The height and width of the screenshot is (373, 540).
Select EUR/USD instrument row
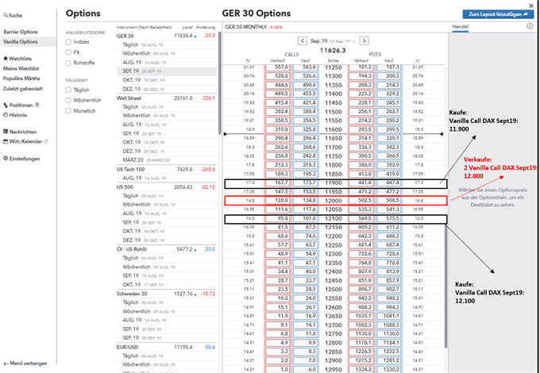(x=166, y=347)
